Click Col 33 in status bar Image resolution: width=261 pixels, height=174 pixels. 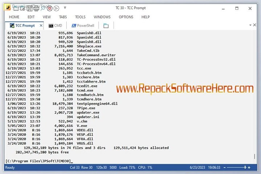point(75,167)
